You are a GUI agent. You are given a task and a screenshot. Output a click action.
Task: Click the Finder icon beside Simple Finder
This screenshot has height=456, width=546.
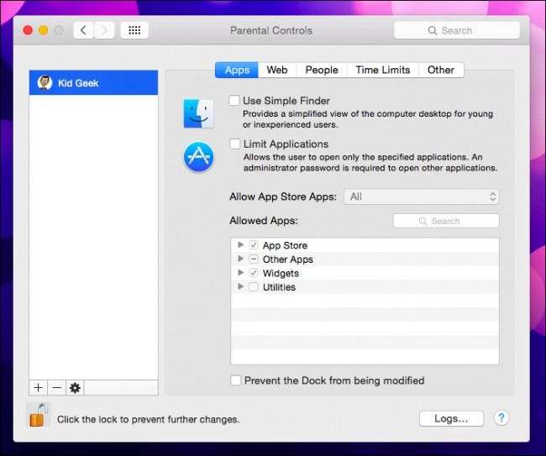(x=198, y=113)
